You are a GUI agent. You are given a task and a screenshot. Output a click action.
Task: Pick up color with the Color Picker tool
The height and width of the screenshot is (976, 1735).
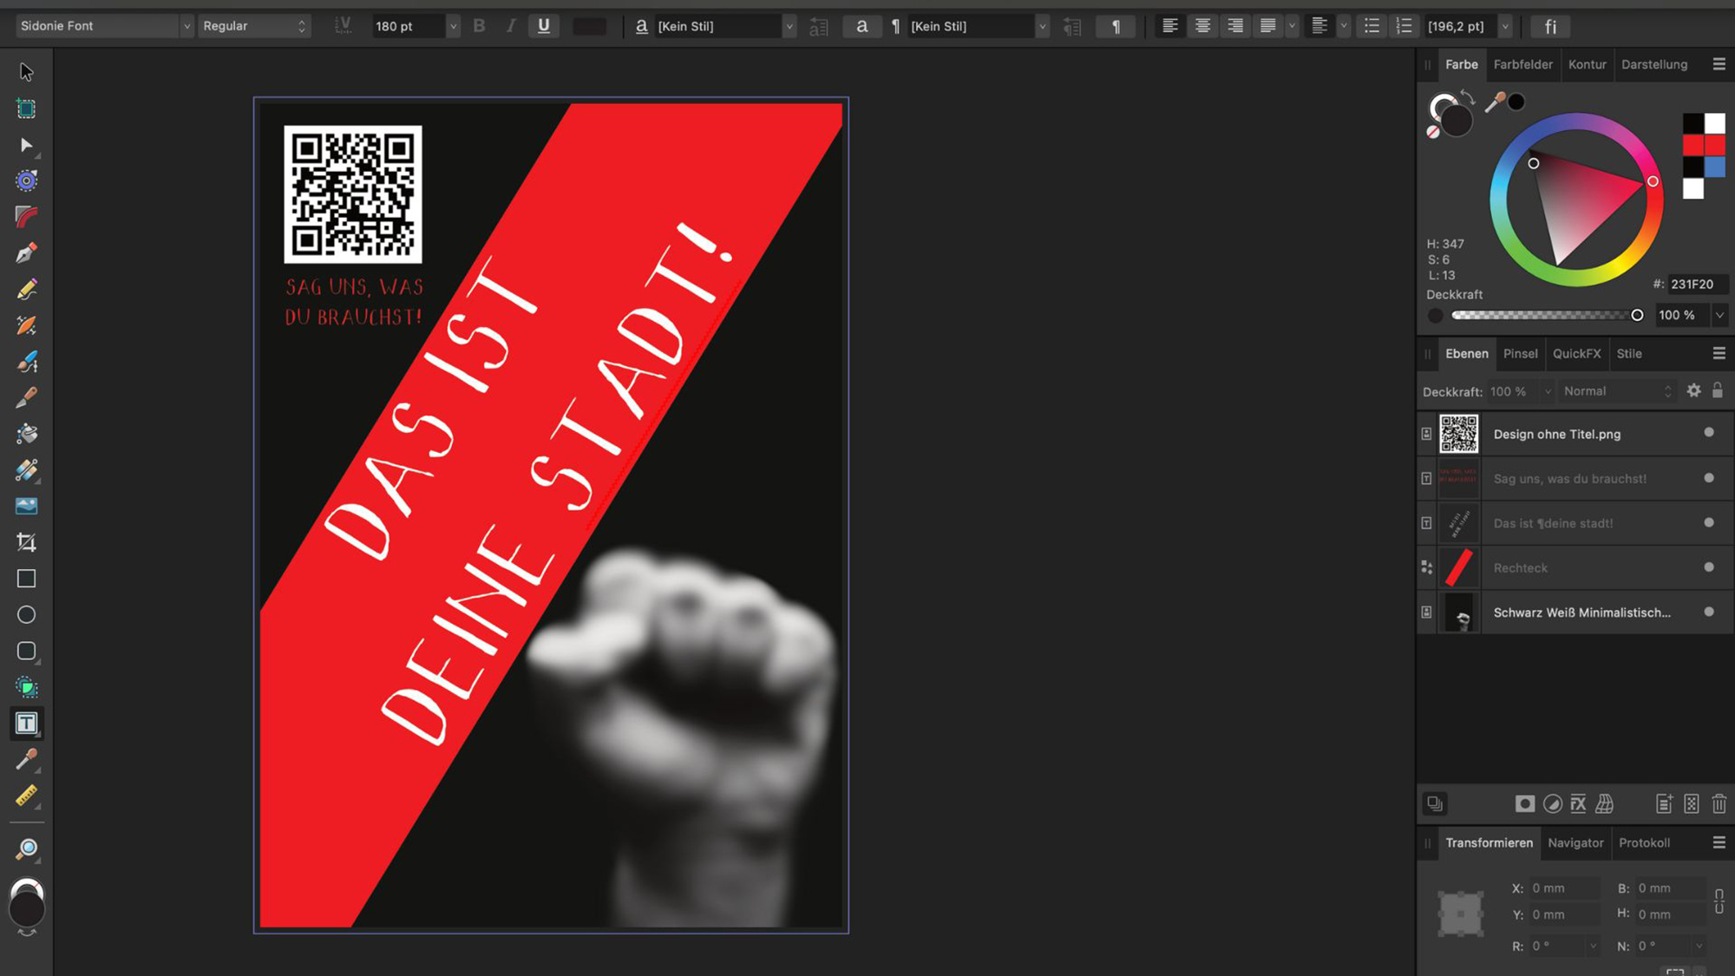tap(26, 760)
